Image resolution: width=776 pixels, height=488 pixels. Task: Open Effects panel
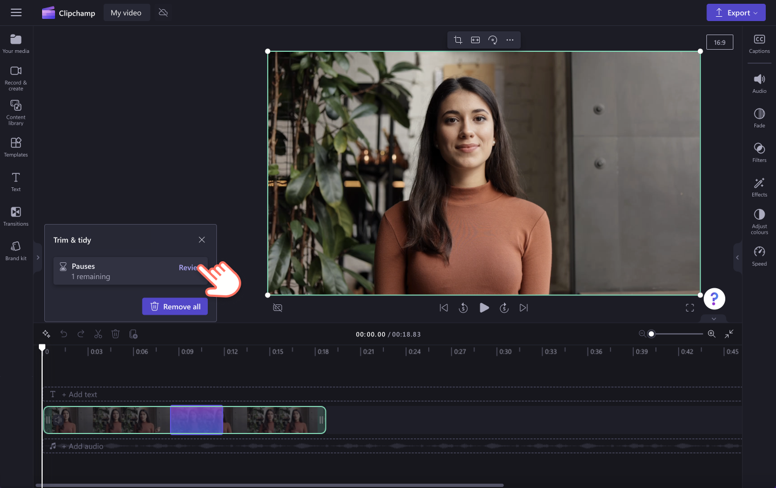tap(759, 188)
